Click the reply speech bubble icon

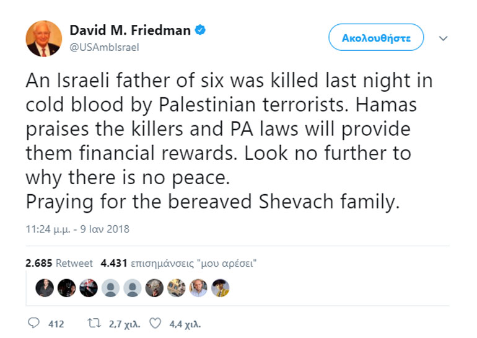click(34, 323)
